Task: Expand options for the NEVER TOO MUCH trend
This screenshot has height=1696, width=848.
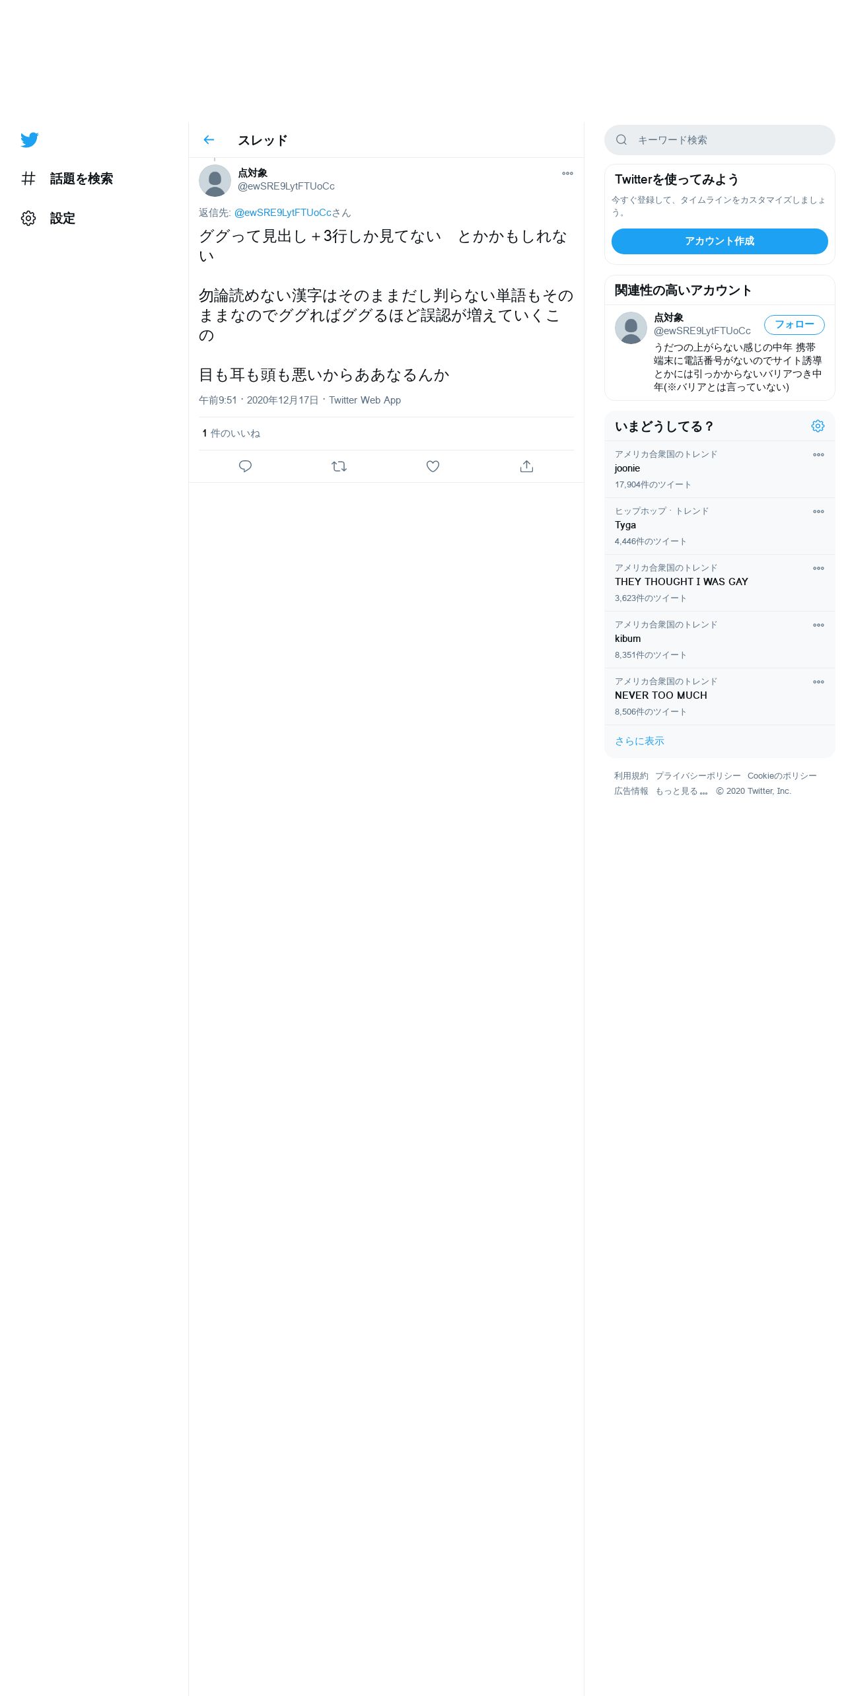Action: [x=818, y=682]
